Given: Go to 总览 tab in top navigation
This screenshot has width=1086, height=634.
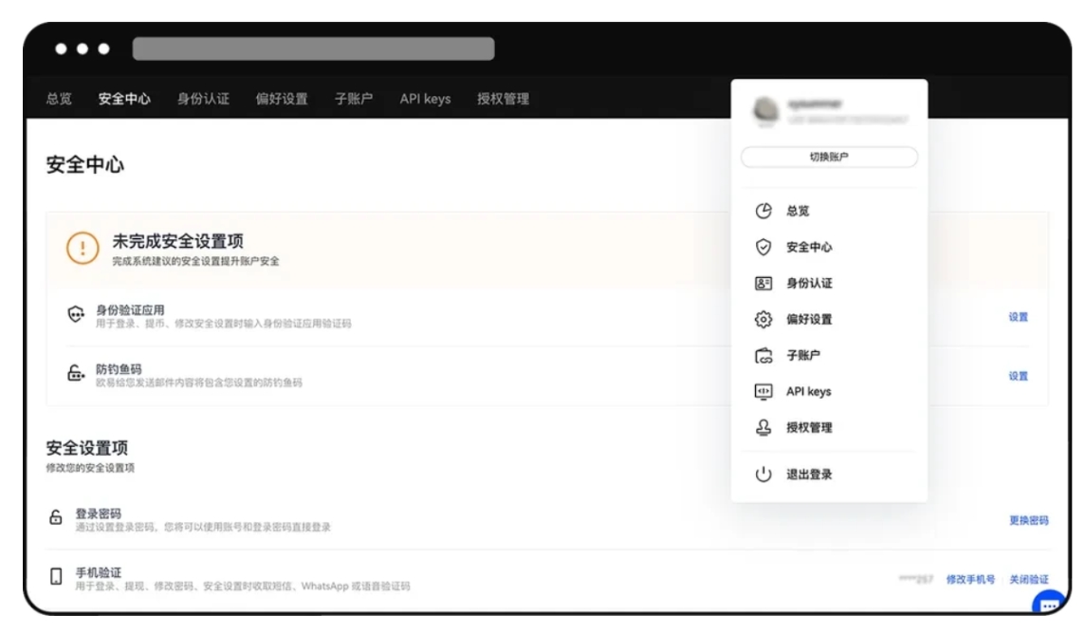Looking at the screenshot, I should tap(59, 99).
